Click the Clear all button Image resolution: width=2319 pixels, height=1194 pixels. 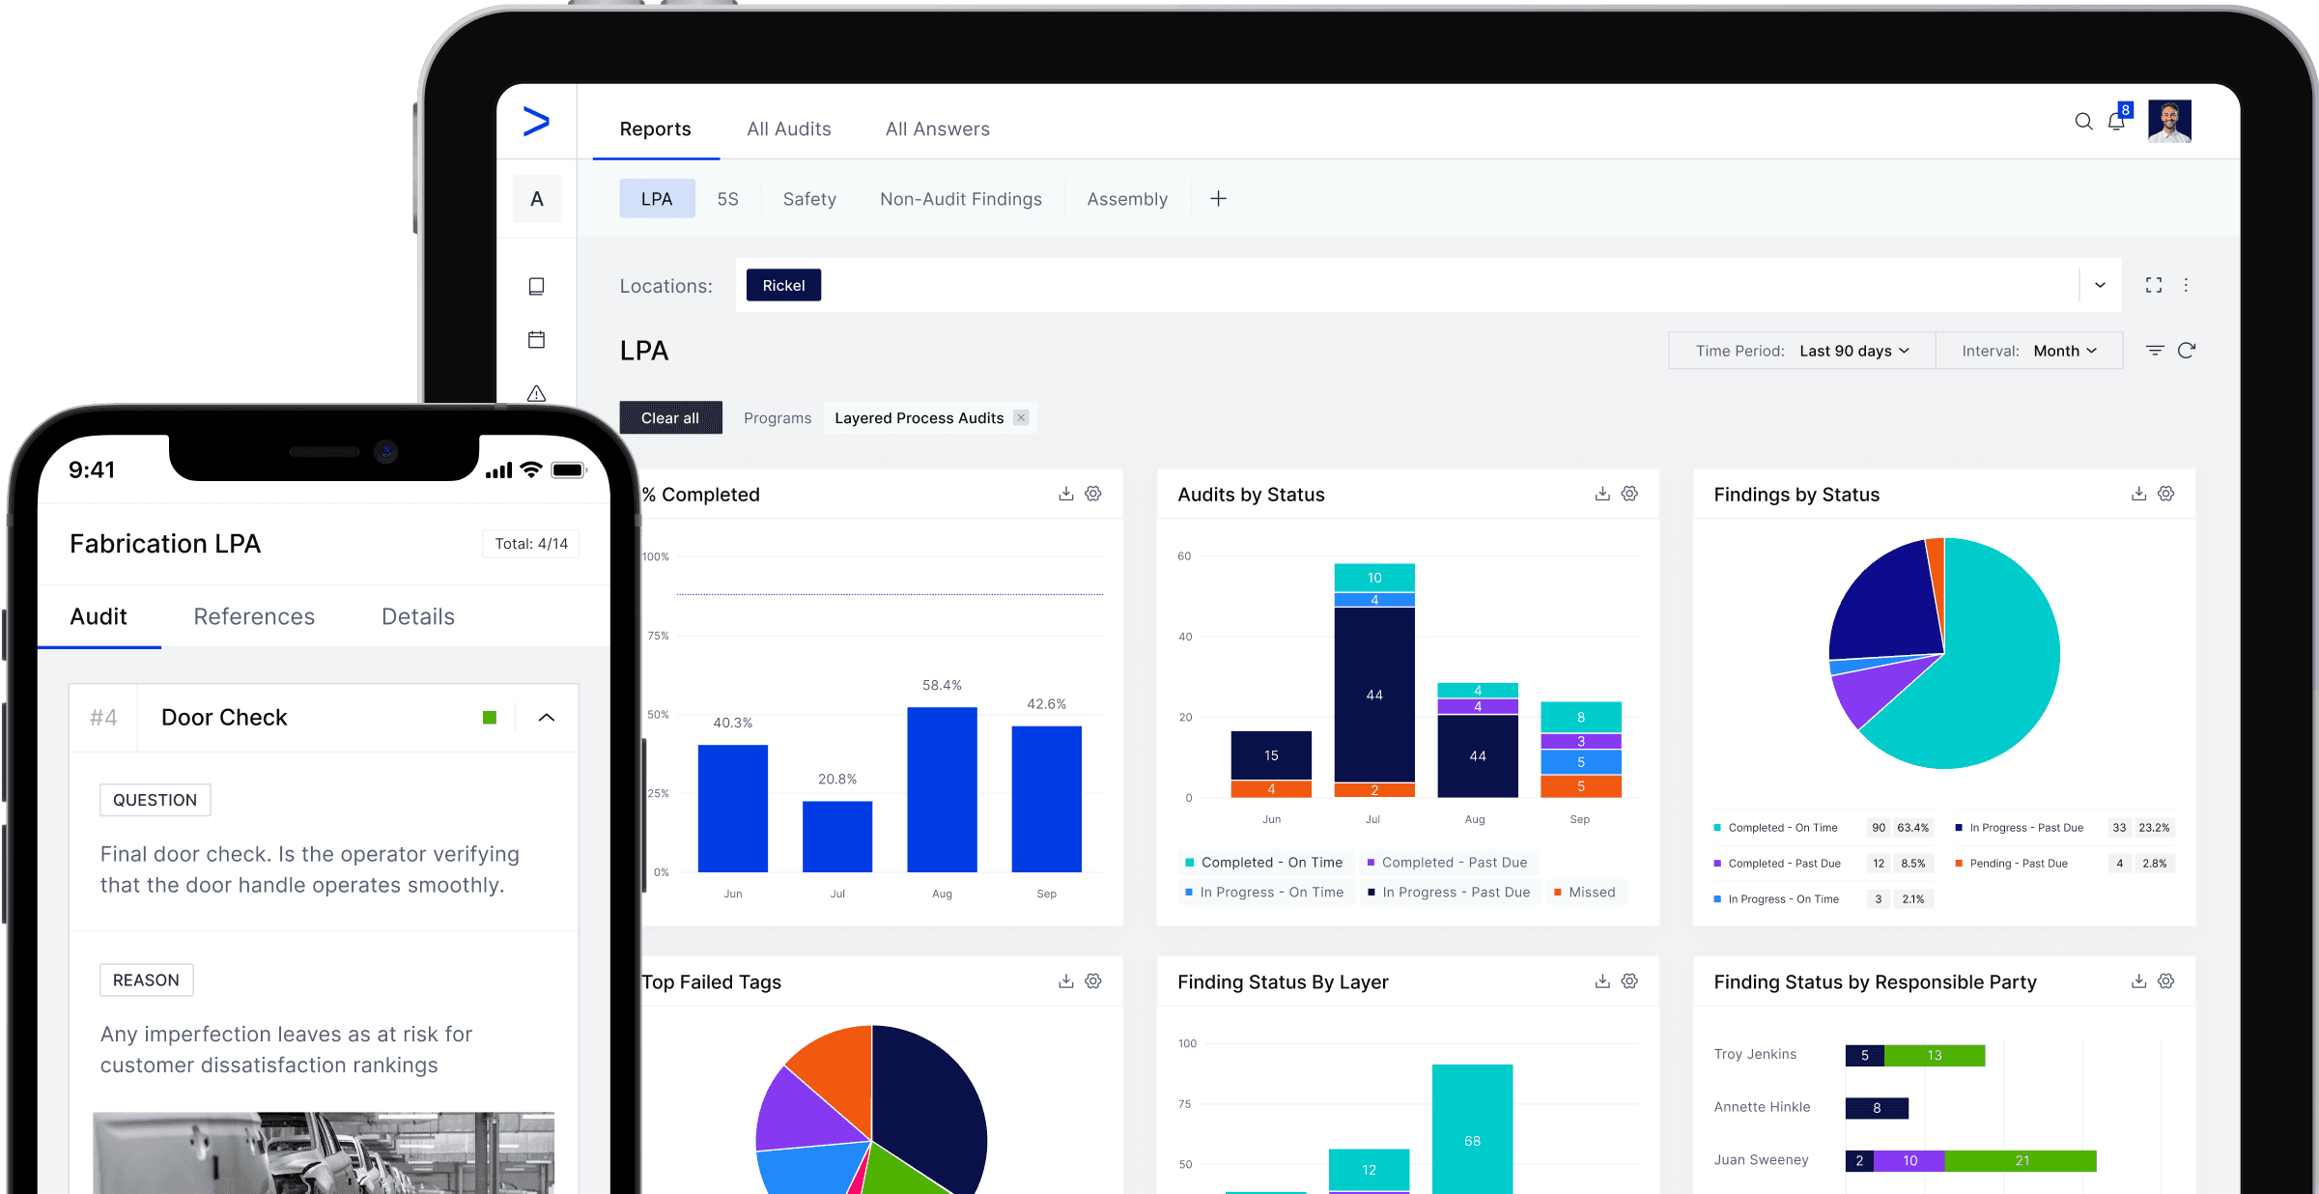(670, 417)
